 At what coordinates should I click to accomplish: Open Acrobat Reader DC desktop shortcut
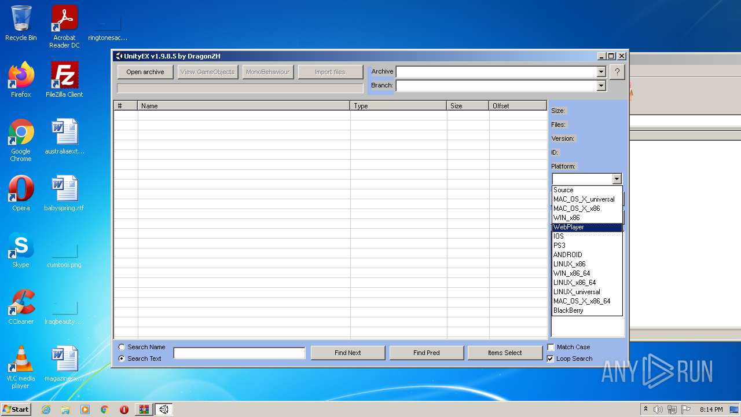(x=64, y=27)
